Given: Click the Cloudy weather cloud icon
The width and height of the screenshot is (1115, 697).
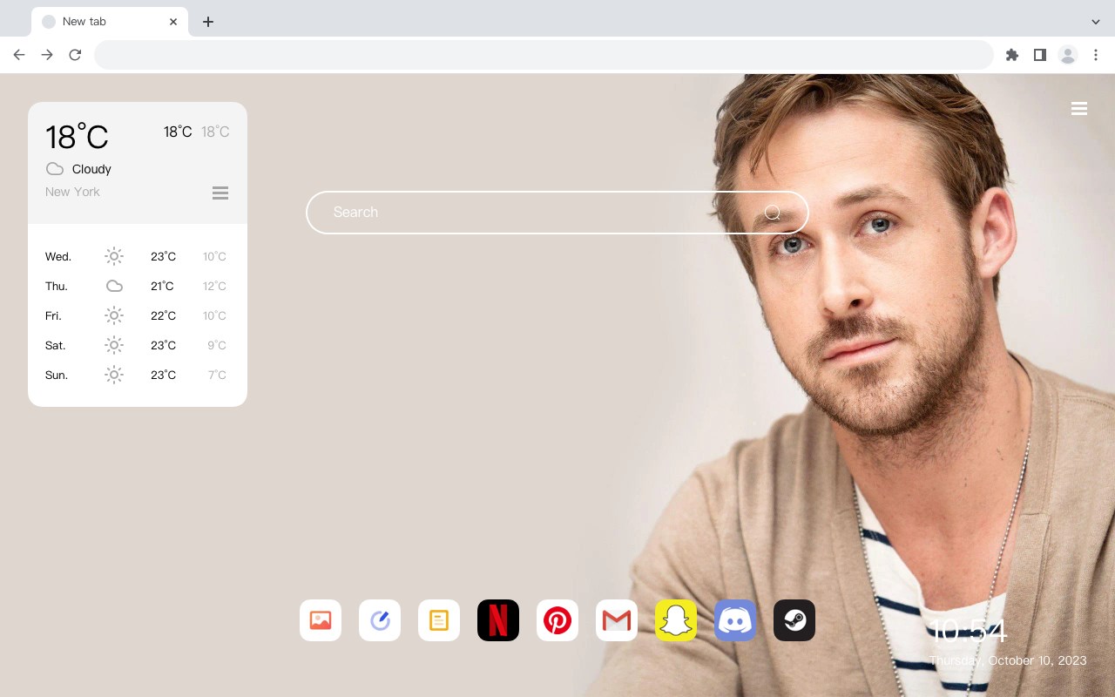Looking at the screenshot, I should click(x=55, y=169).
